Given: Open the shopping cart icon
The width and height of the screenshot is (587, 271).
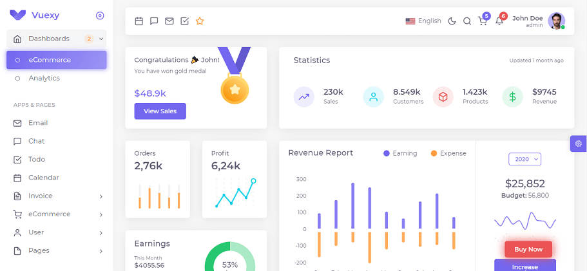Looking at the screenshot, I should [483, 21].
